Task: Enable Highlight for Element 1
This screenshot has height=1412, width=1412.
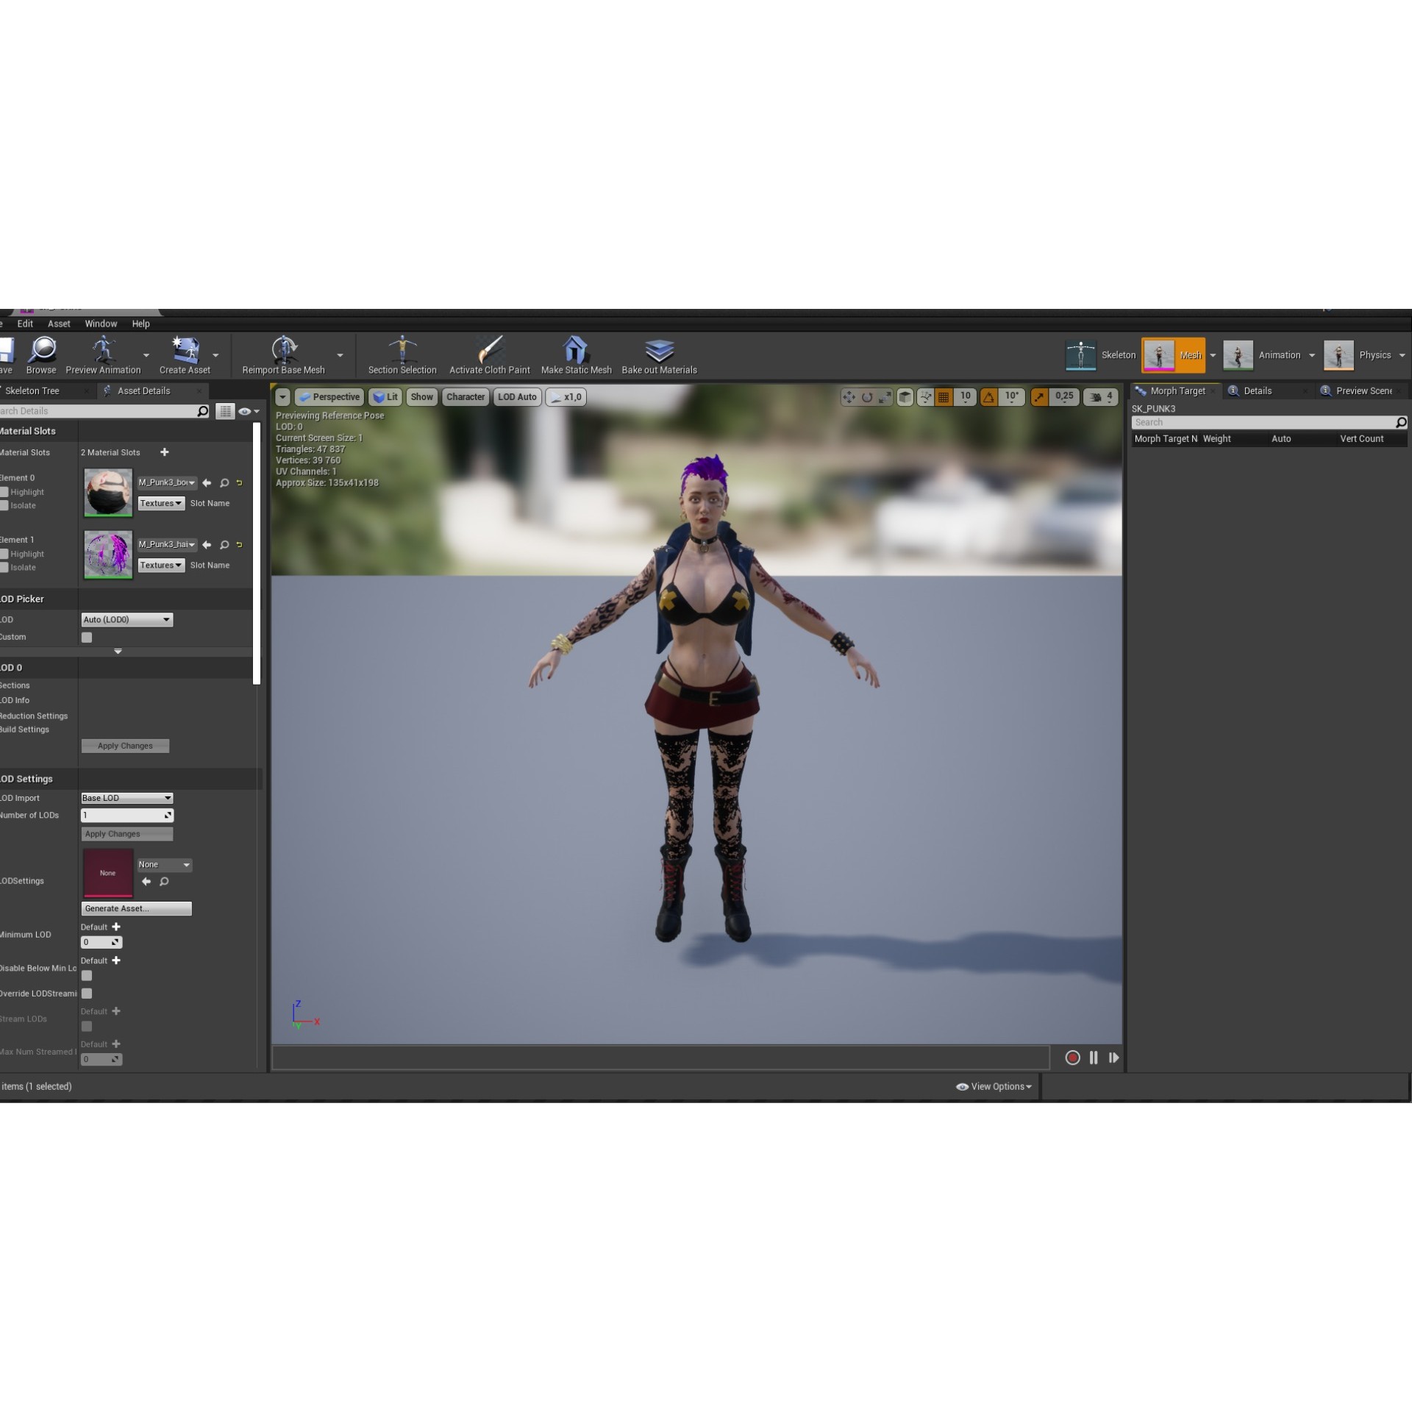Action: pyautogui.click(x=4, y=554)
